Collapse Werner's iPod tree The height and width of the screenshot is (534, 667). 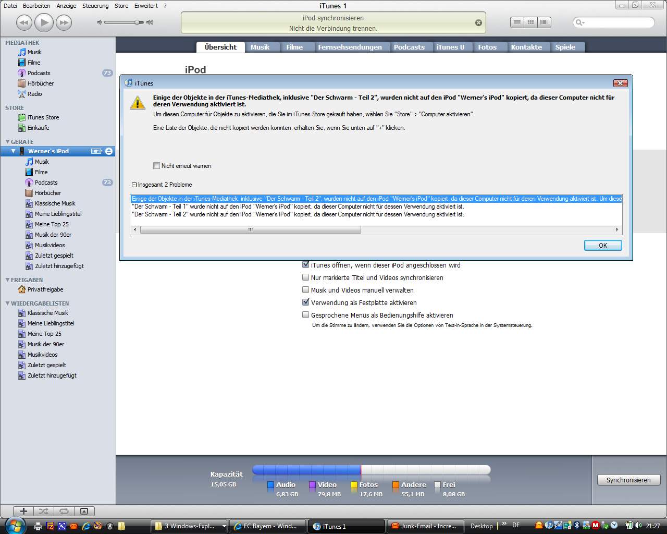tap(14, 151)
